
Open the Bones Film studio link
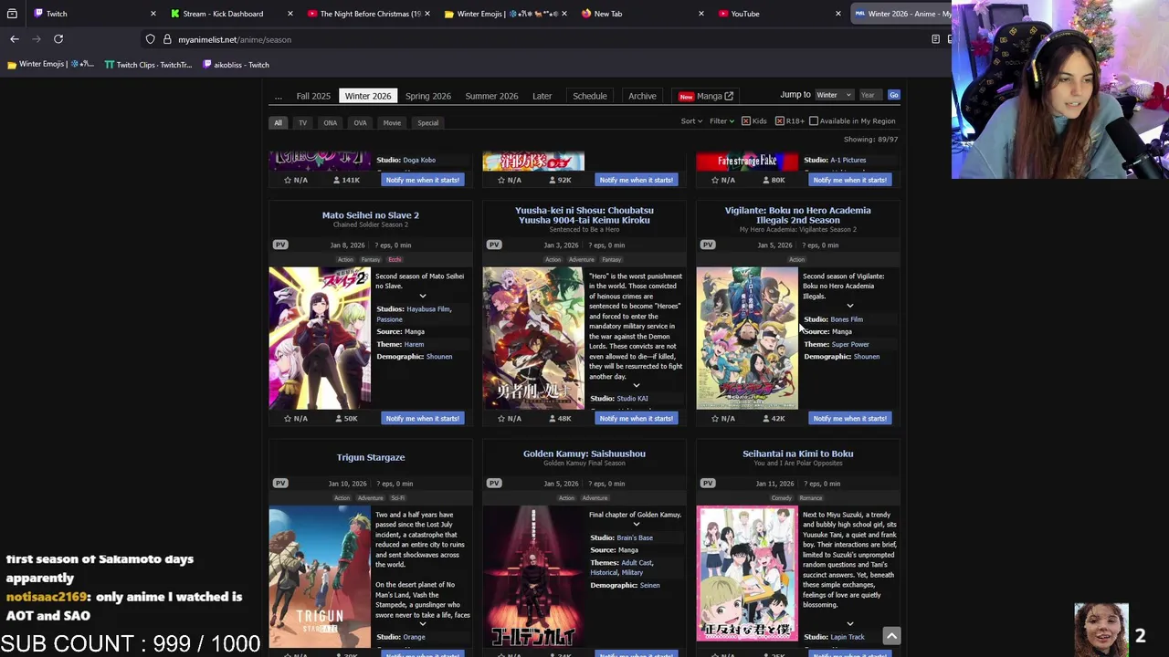coord(847,319)
